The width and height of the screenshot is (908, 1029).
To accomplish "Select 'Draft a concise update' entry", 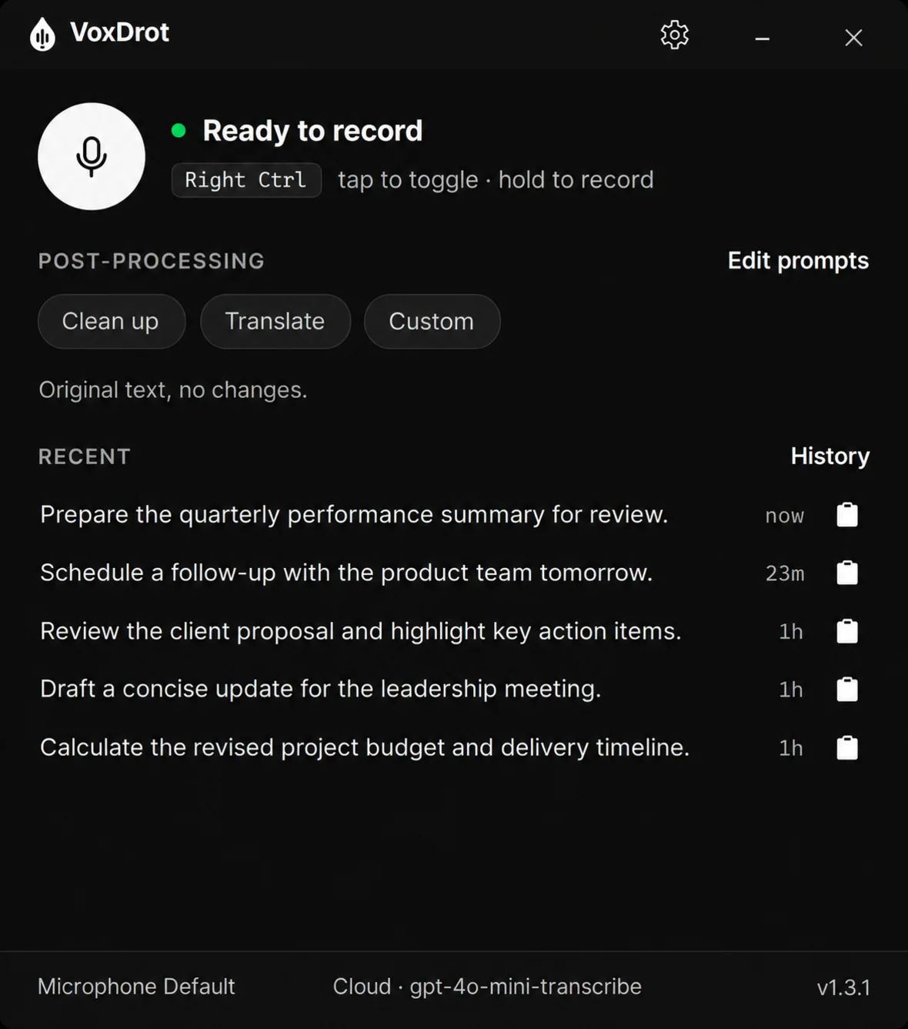I will pos(320,689).
